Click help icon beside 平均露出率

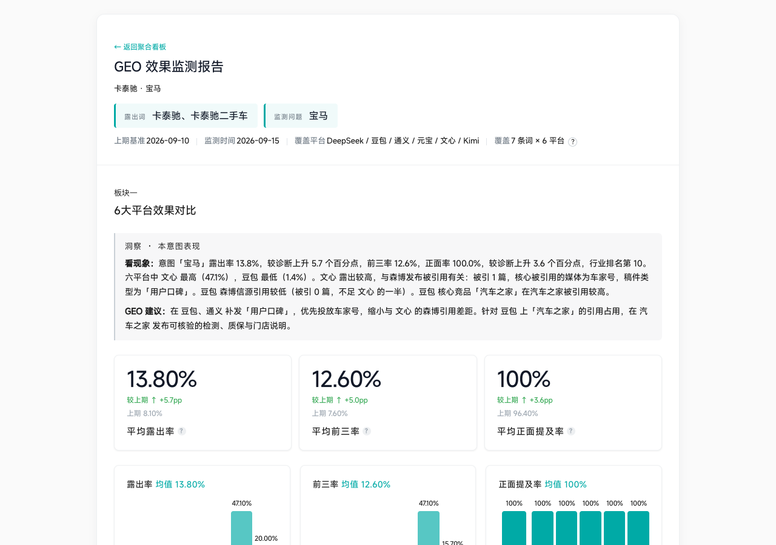point(182,431)
